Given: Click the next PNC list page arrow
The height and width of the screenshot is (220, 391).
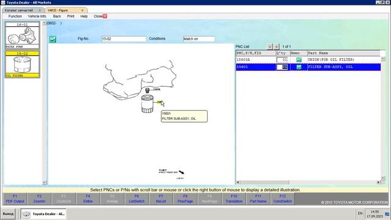Looking at the screenshot, I should point(276,46).
